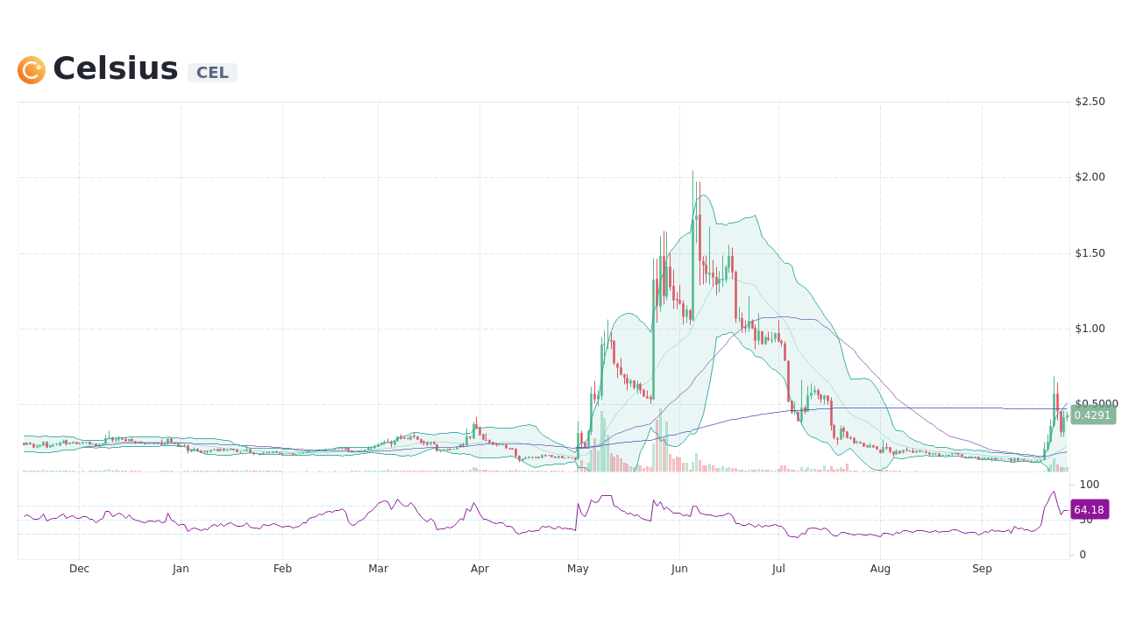The image size is (1122, 631).
Task: Switch to the Sep section of the timeline
Action: [x=982, y=568]
